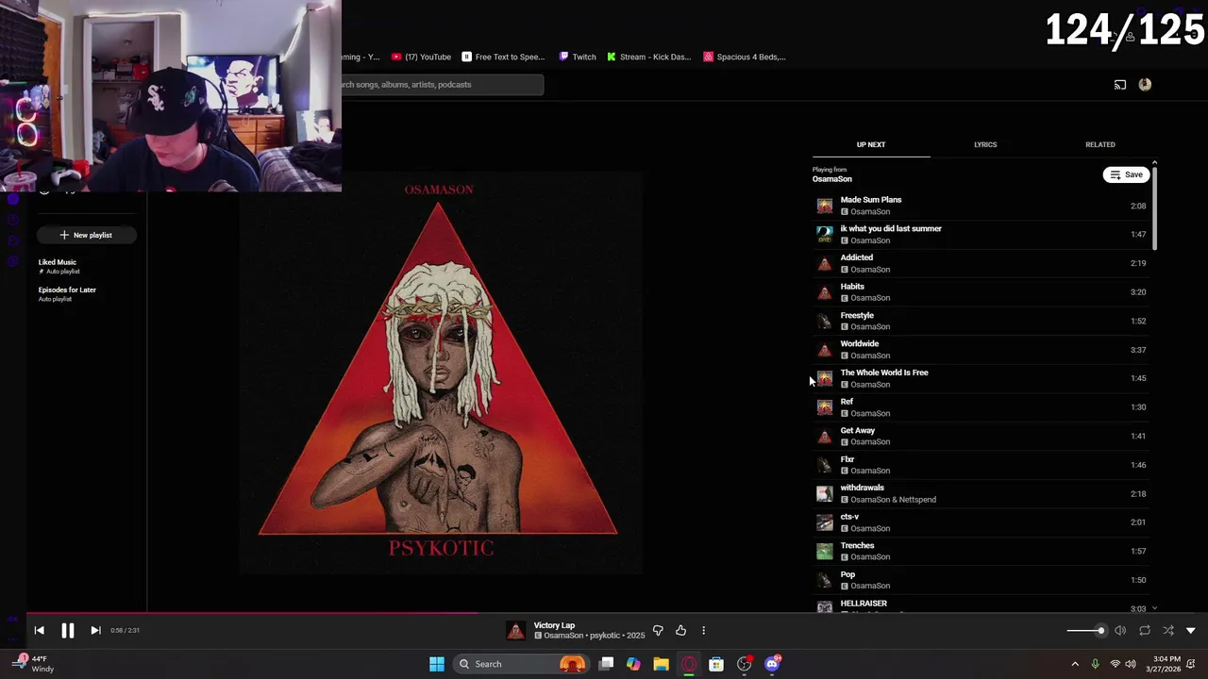
Task: Pause the current song
Action: [x=67, y=630]
